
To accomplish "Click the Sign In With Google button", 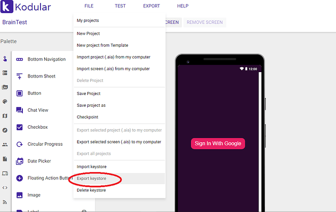I will click(218, 143).
